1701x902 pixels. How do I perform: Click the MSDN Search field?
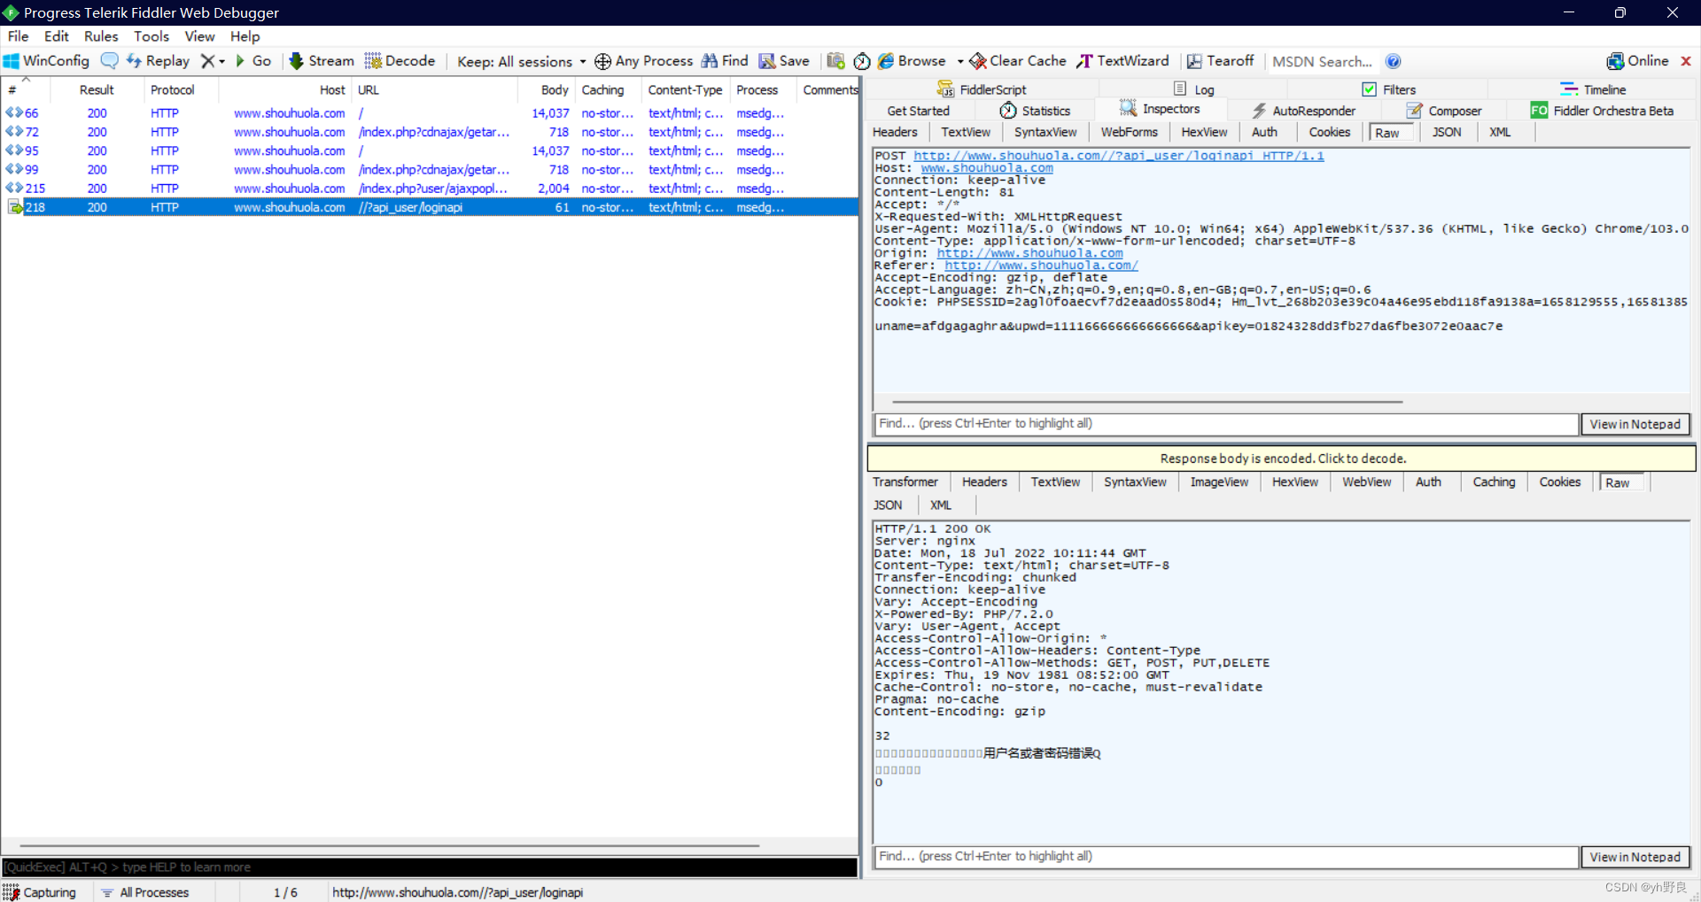point(1322,61)
